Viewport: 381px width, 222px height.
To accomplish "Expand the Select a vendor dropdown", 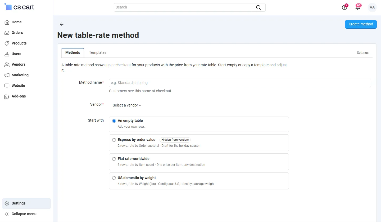I will (127, 105).
